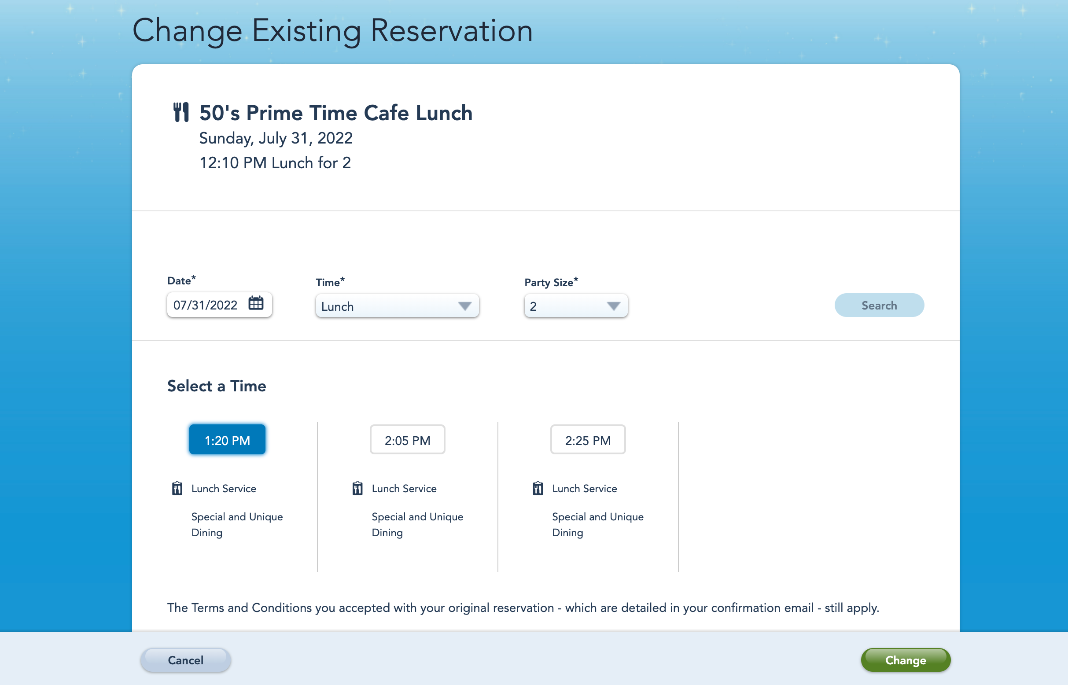This screenshot has width=1068, height=685.
Task: Click the Lunch Service icon under 2:25 PM
Action: [538, 488]
